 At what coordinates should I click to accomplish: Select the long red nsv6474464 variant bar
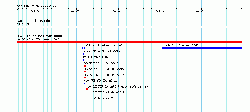pos(129,42)
